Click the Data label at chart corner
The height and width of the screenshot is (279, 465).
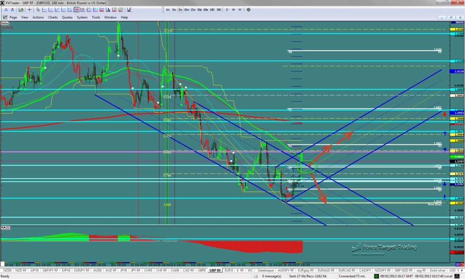tap(4, 22)
